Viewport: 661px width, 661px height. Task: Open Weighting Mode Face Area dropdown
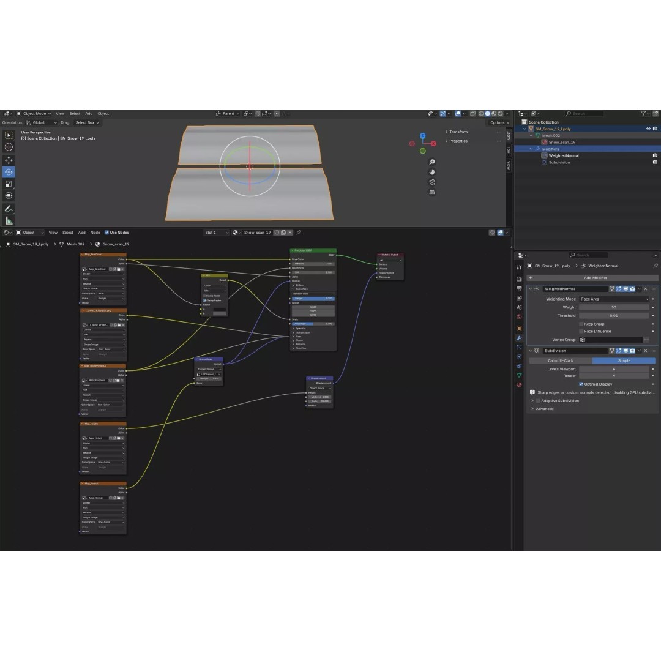point(614,299)
